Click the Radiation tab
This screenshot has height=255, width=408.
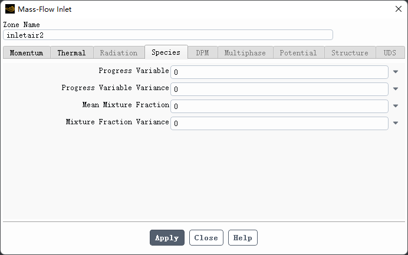119,52
